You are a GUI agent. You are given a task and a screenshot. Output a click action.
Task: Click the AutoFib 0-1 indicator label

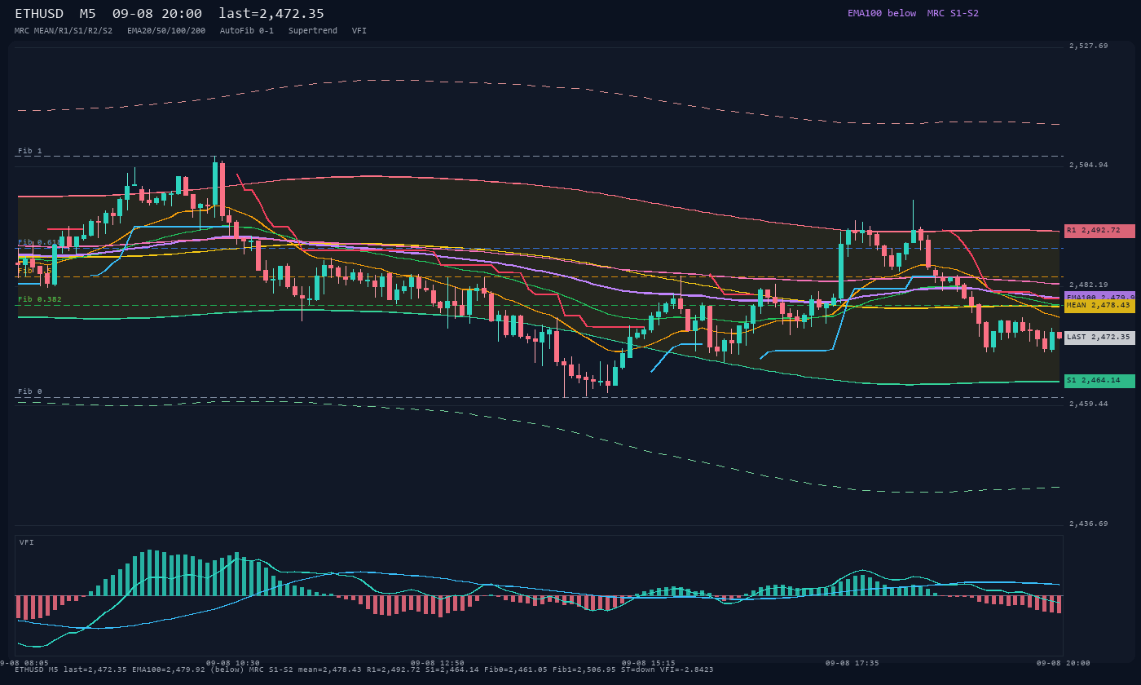(x=247, y=31)
